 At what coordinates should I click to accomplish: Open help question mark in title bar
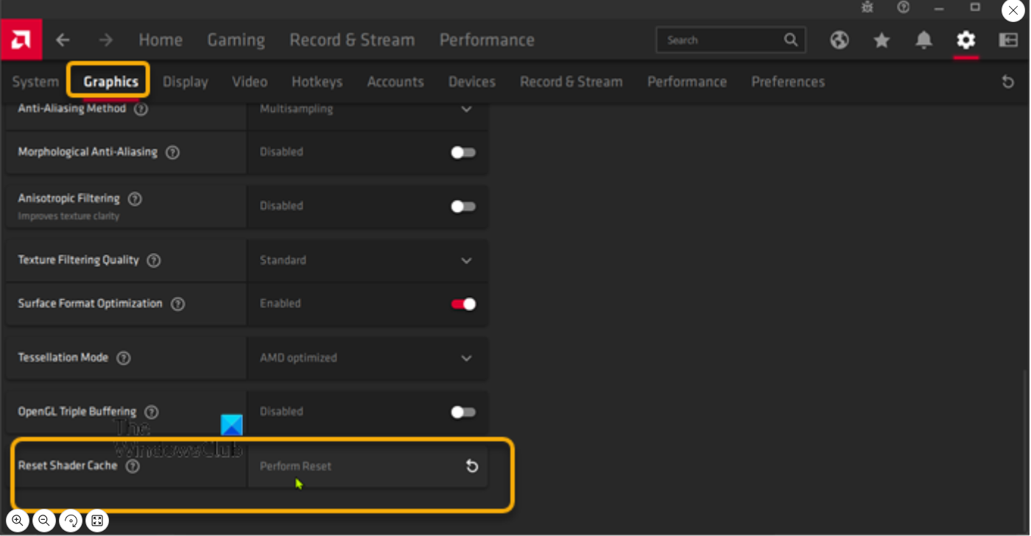pos(904,7)
